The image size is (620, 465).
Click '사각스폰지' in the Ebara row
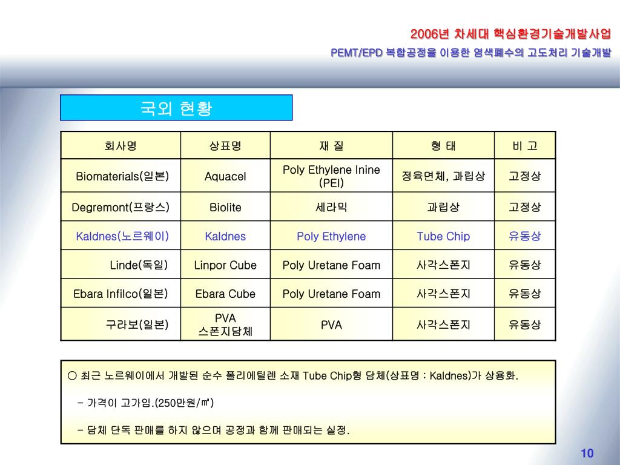click(x=443, y=294)
